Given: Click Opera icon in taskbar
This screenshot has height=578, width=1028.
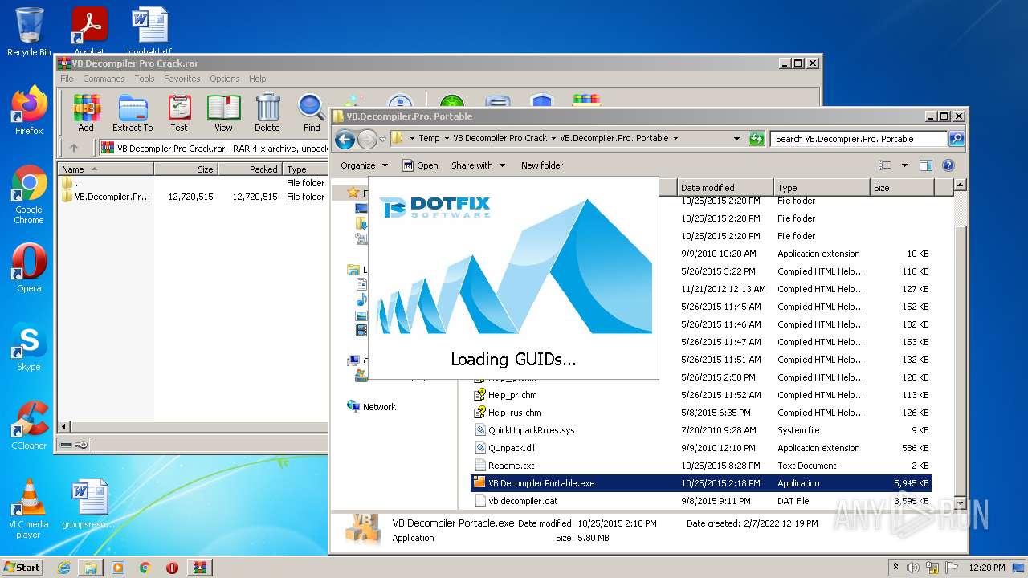Looking at the screenshot, I should pos(172,568).
